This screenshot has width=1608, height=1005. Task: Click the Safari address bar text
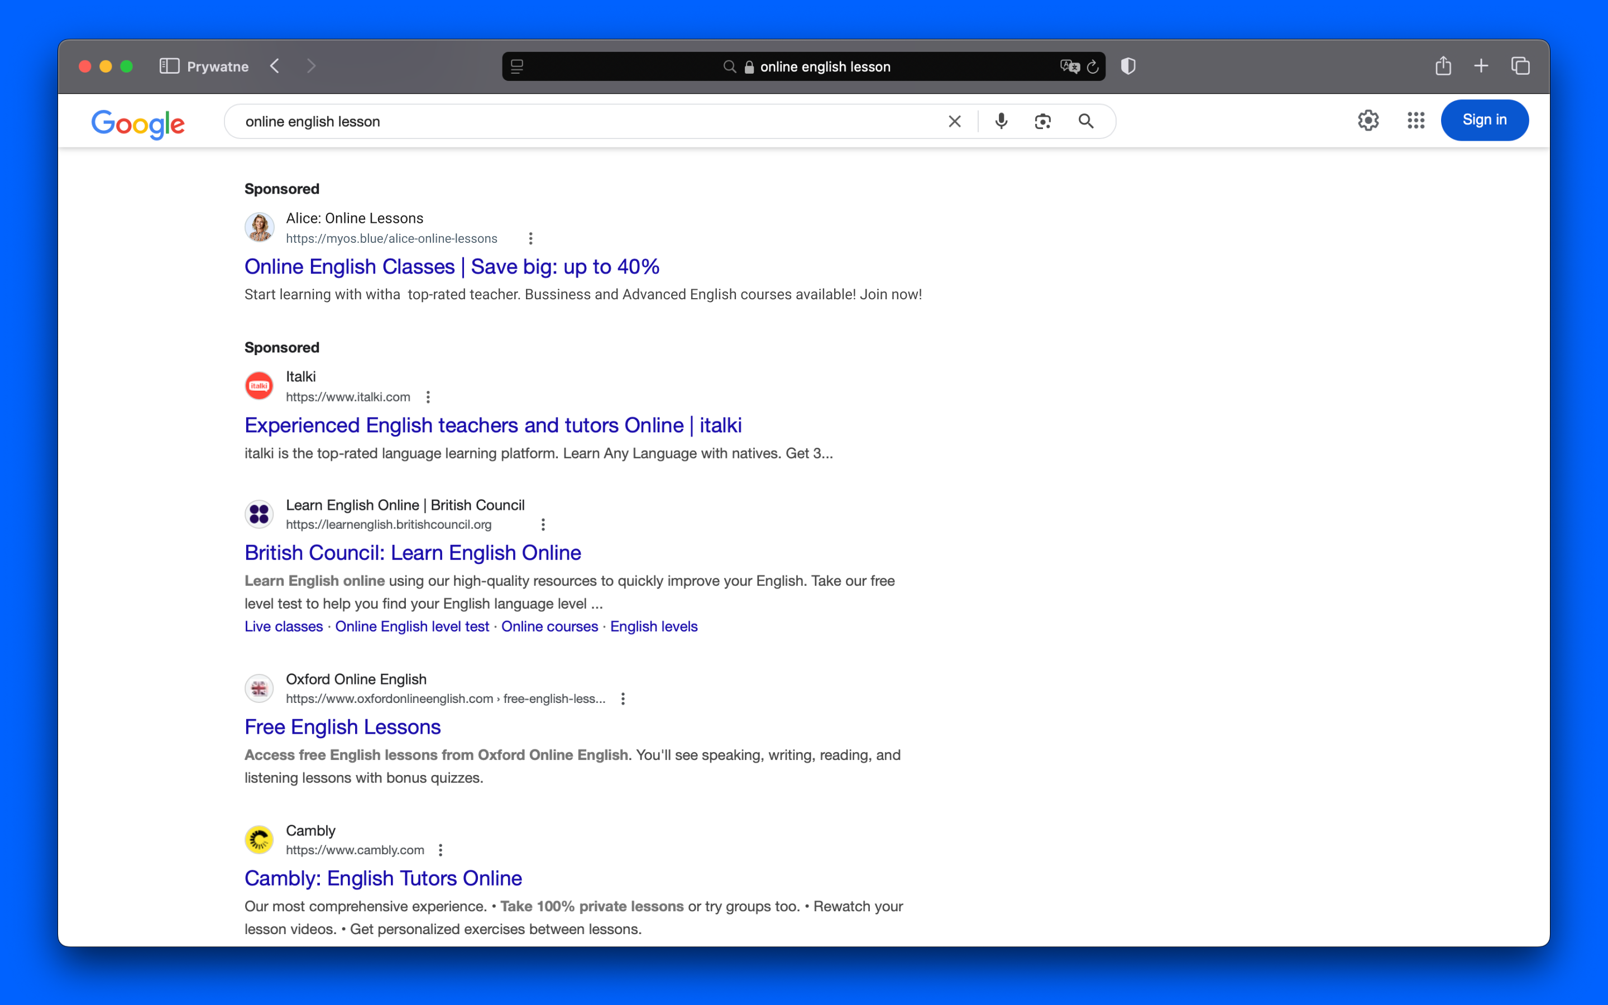(x=825, y=66)
